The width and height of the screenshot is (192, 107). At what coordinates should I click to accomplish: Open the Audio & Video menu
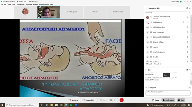pos(20,5)
